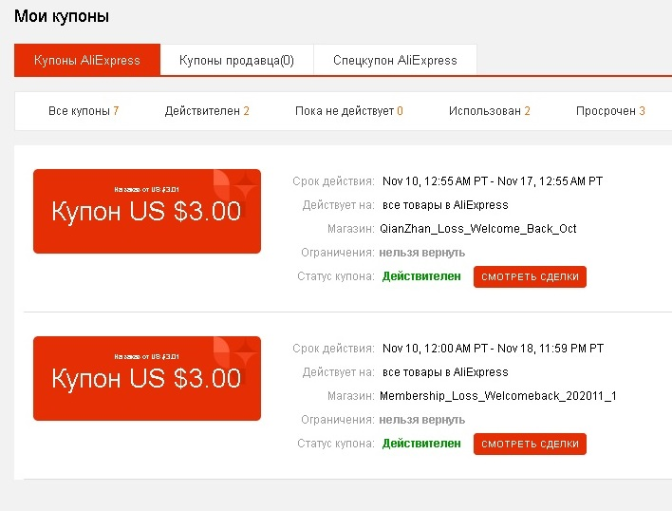
Task: Click validity dates Nov 10 - Nov 17
Action: [x=493, y=181]
